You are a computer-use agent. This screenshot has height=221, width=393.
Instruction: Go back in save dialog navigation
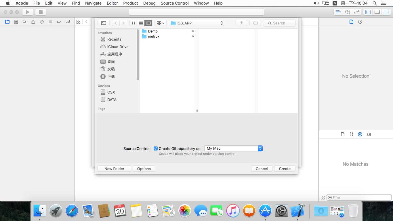click(x=116, y=23)
